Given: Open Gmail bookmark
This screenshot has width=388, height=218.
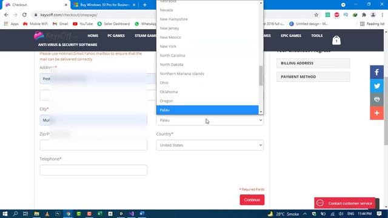Looking at the screenshot, I should [x=61, y=24].
